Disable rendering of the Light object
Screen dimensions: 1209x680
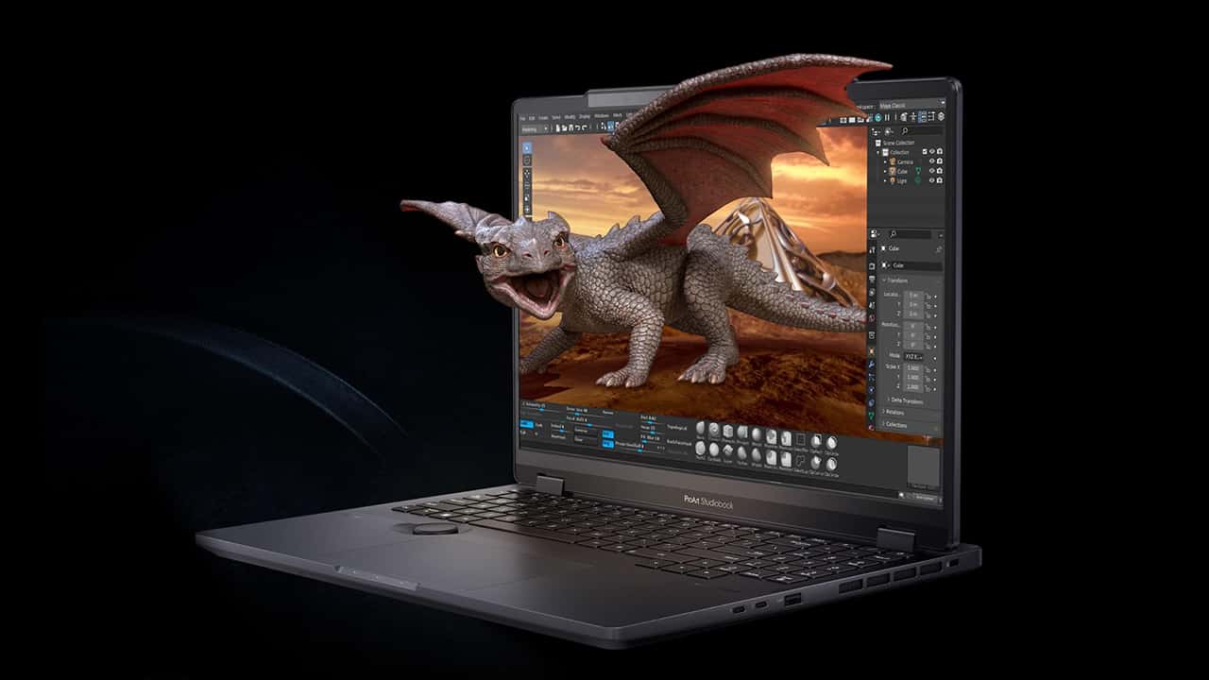(x=939, y=179)
